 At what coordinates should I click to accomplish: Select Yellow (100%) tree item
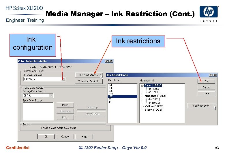pyautogui.click(x=154, y=106)
